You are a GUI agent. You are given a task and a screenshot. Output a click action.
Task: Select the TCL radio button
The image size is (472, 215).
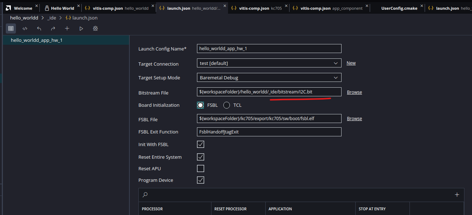click(227, 105)
